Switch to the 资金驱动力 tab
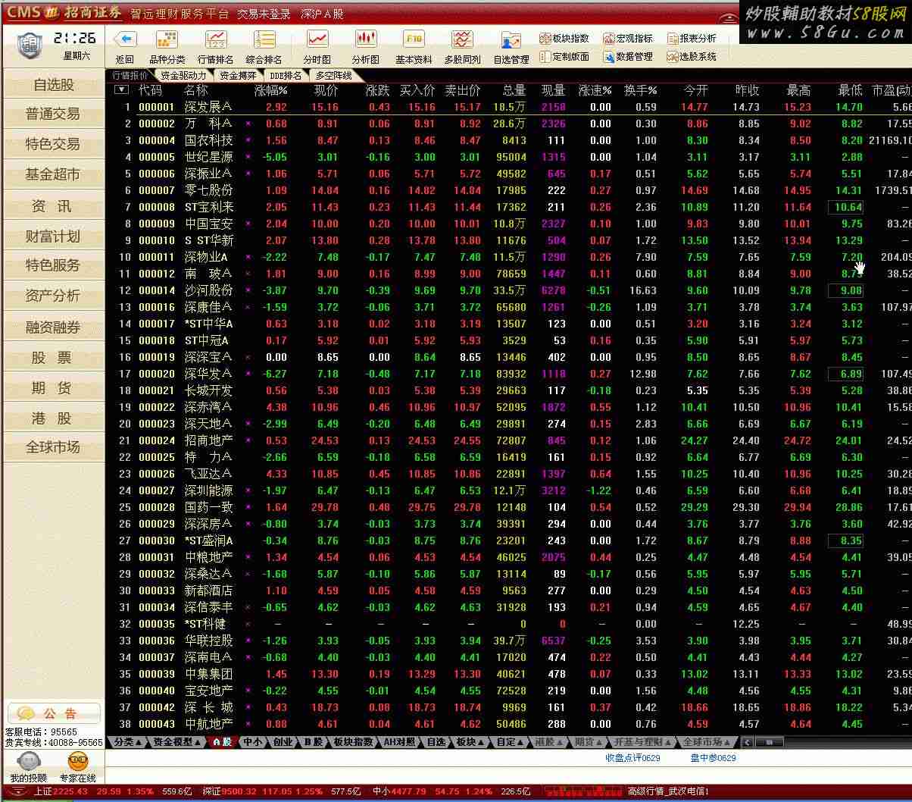Screen dimensions: 912x802 point(183,76)
